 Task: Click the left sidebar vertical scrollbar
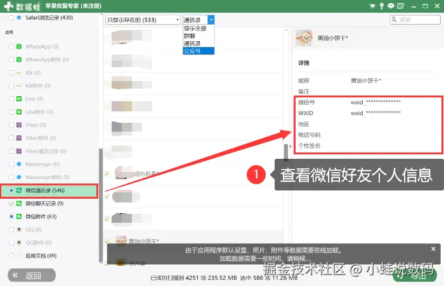[100, 205]
